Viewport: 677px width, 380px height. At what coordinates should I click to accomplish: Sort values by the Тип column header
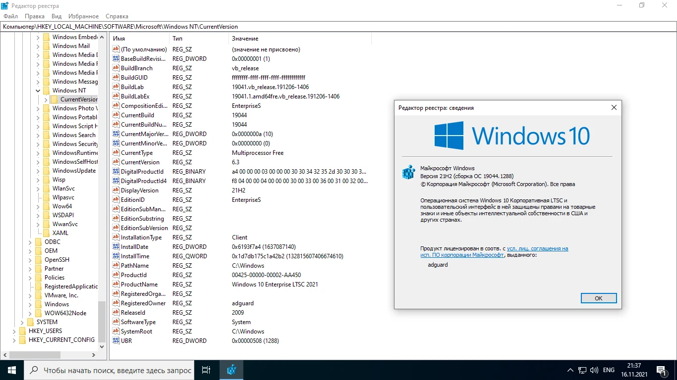198,39
